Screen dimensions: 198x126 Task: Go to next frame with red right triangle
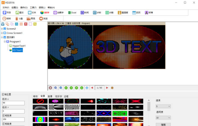[107, 88]
